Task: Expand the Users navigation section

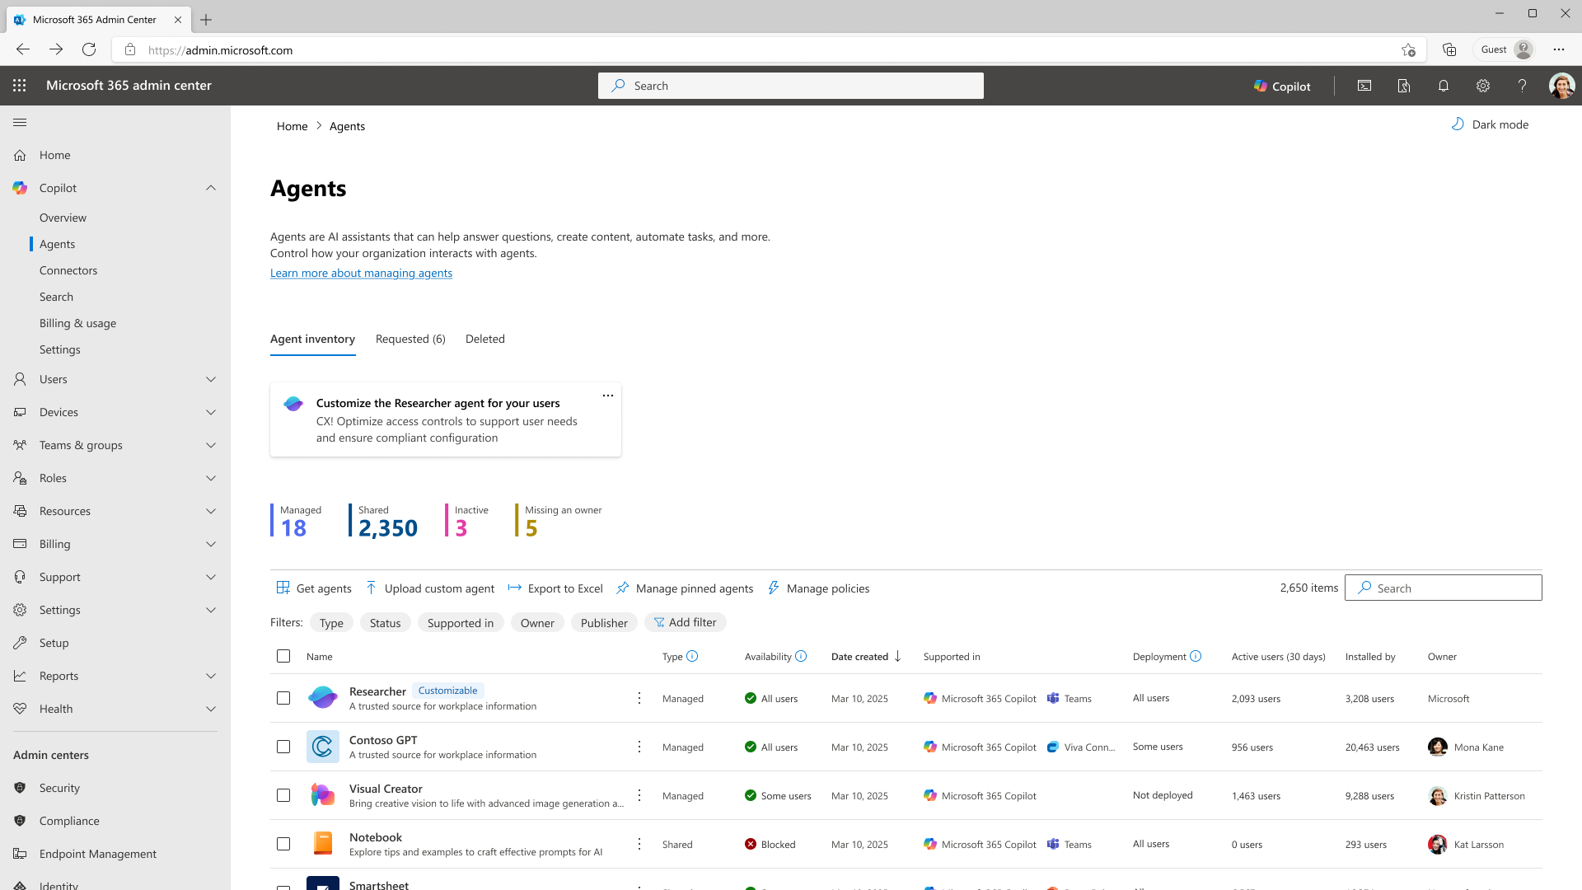Action: click(211, 379)
